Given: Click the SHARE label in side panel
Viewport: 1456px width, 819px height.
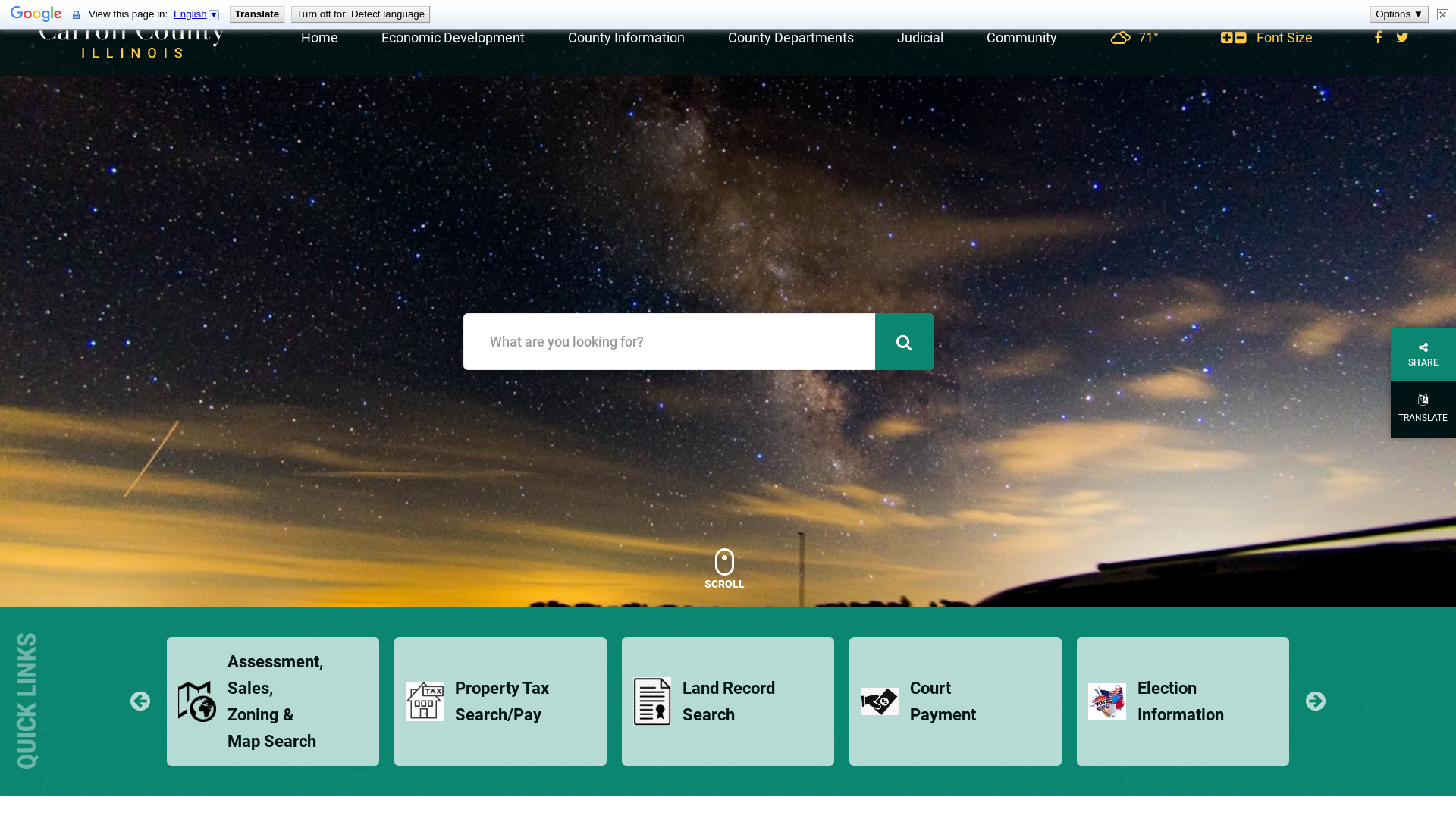Looking at the screenshot, I should click(x=1423, y=362).
